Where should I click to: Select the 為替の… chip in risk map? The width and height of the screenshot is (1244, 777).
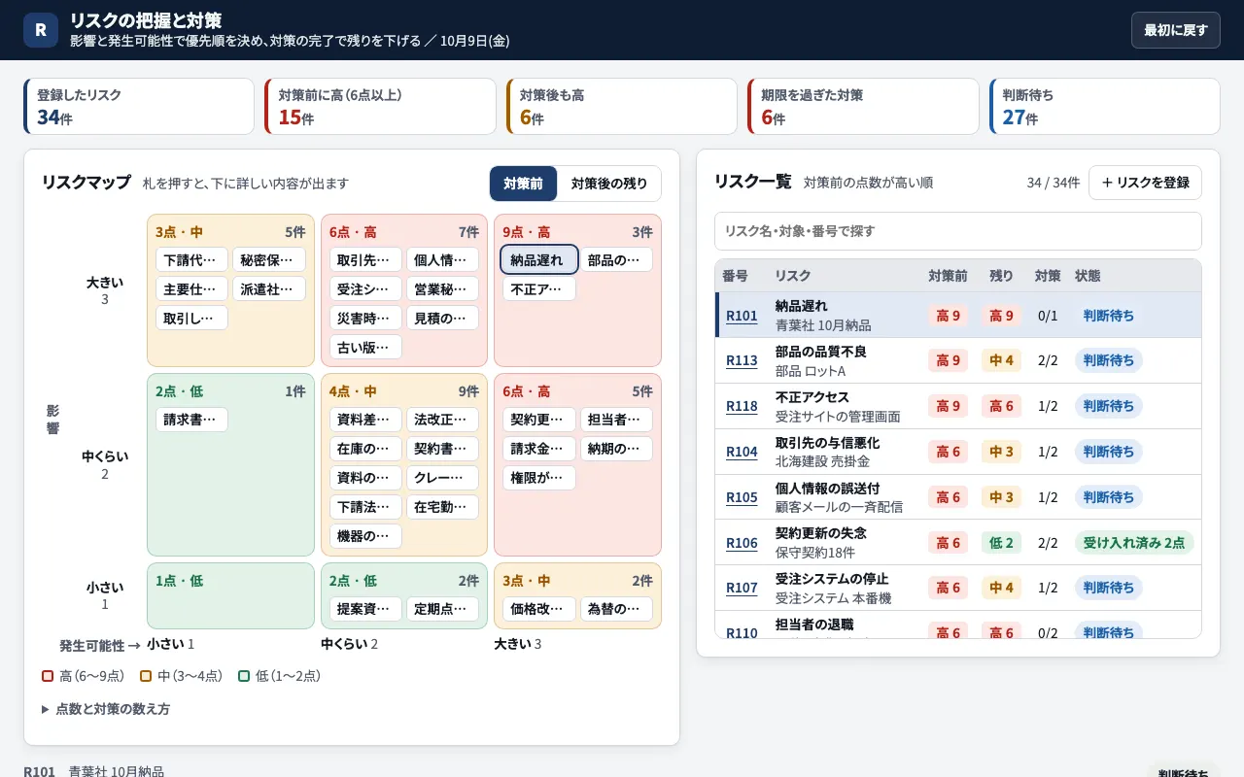pyautogui.click(x=616, y=609)
